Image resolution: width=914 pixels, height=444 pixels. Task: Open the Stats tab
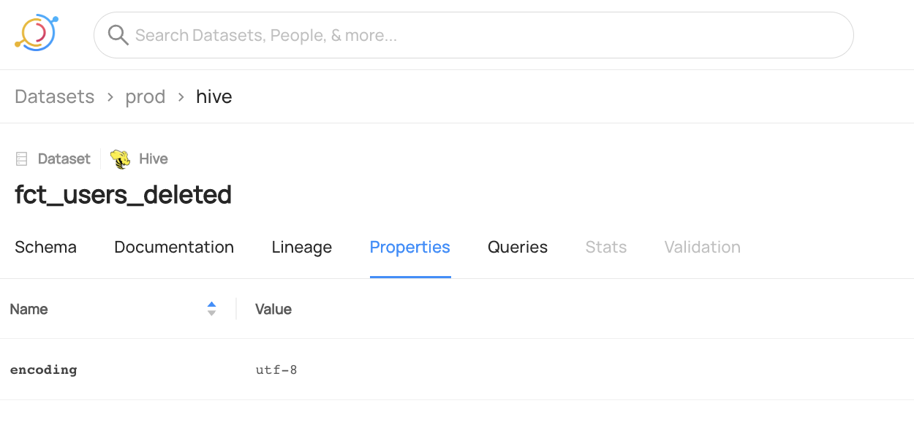605,247
